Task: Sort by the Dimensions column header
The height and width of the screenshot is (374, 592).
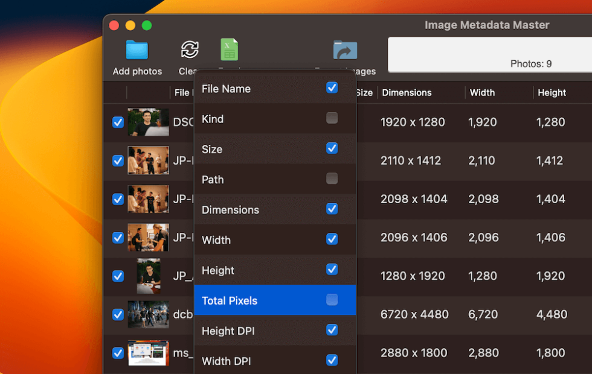Action: [x=407, y=93]
